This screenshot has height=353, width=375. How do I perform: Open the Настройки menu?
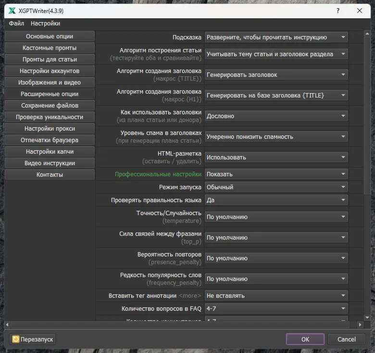click(x=46, y=24)
